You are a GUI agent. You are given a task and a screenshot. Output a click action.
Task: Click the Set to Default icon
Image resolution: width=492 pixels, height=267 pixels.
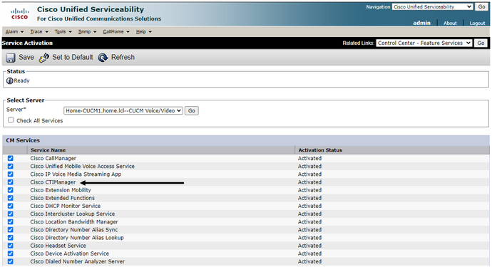pos(44,58)
